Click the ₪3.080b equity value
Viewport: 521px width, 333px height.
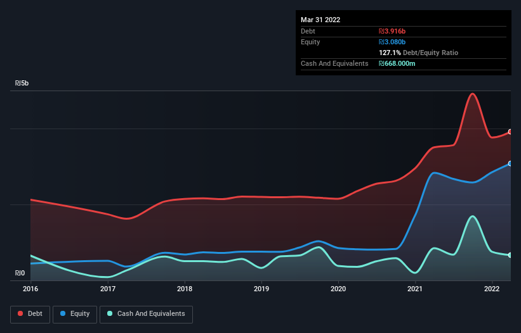pyautogui.click(x=392, y=42)
